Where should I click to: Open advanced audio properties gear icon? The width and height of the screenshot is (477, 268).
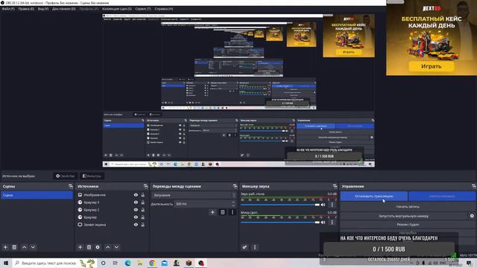coord(244,247)
